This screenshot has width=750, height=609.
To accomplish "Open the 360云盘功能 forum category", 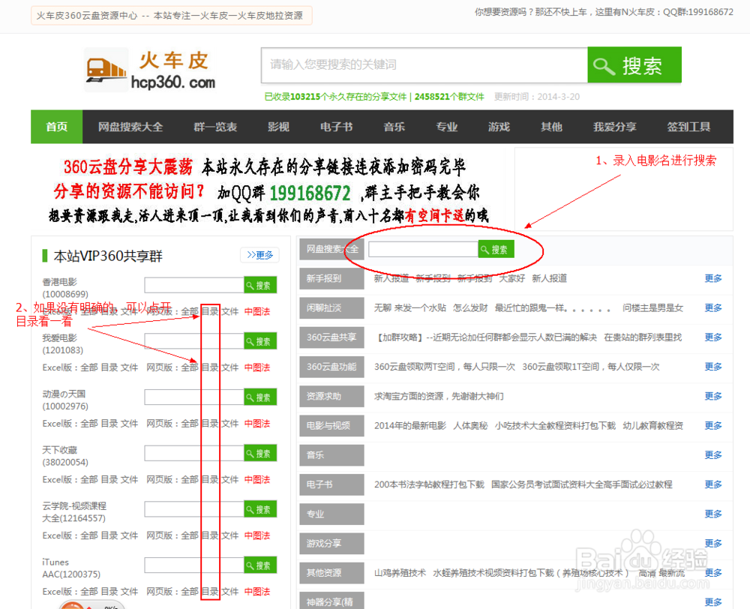I will 331,367.
